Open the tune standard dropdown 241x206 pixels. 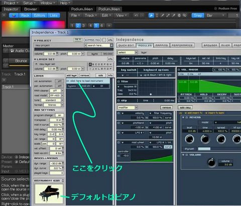(62, 100)
